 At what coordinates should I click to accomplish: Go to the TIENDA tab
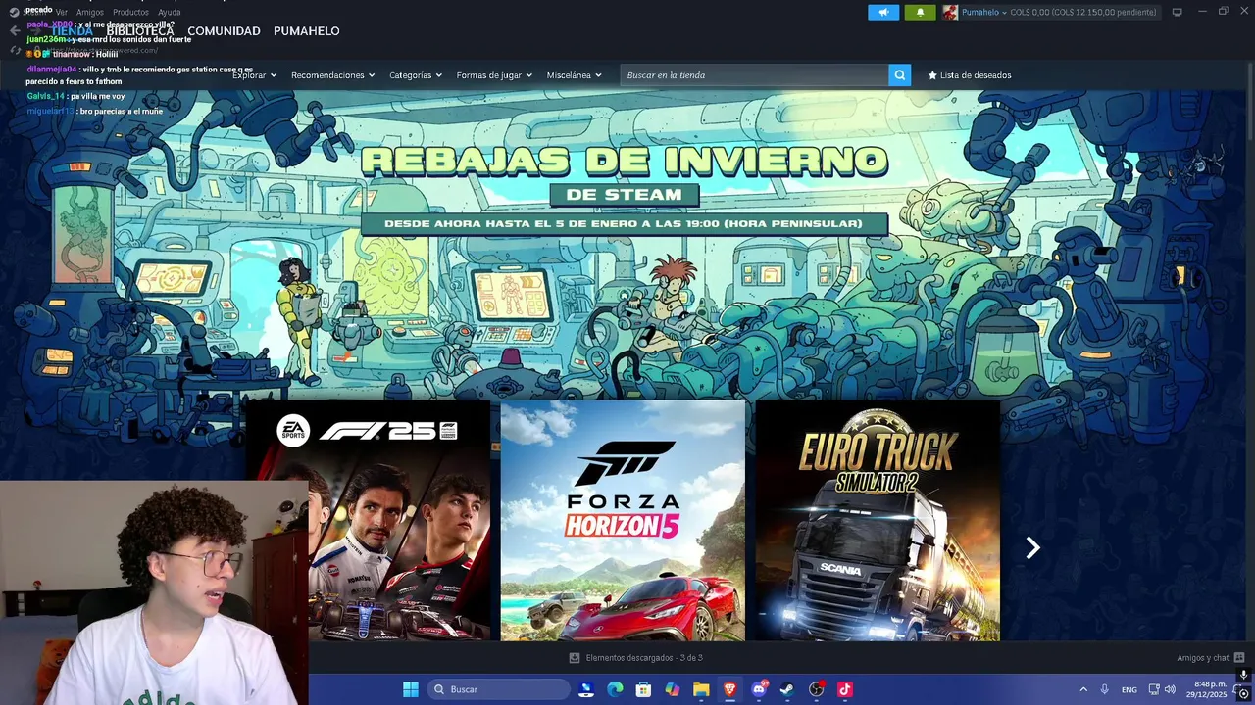(71, 31)
